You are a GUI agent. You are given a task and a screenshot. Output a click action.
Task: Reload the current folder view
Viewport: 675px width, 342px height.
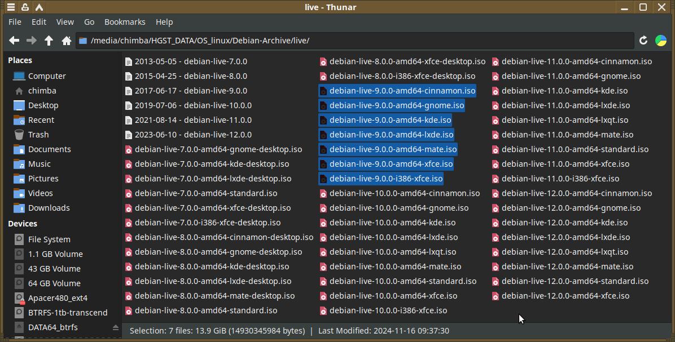click(x=643, y=41)
